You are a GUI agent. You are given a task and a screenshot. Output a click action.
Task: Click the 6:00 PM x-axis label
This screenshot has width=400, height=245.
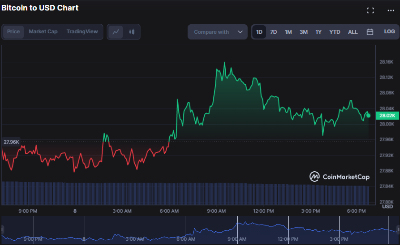click(x=356, y=211)
